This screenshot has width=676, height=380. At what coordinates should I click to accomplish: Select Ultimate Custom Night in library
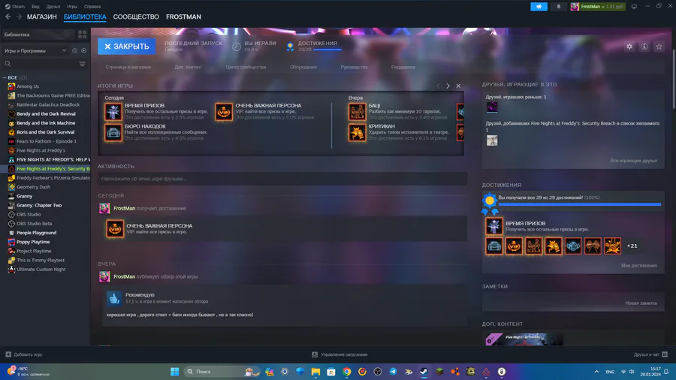tap(41, 270)
